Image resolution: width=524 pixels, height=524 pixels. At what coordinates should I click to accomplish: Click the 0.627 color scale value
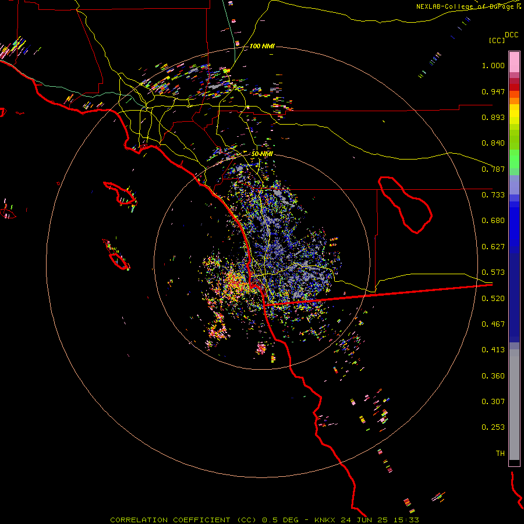click(493, 247)
